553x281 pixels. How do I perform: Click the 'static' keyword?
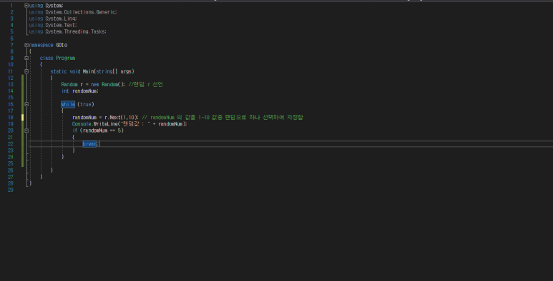pos(58,71)
